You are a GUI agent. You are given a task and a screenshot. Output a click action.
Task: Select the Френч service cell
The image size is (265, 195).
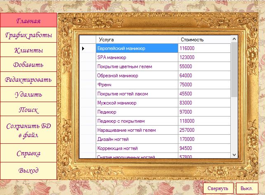[x=137, y=85]
